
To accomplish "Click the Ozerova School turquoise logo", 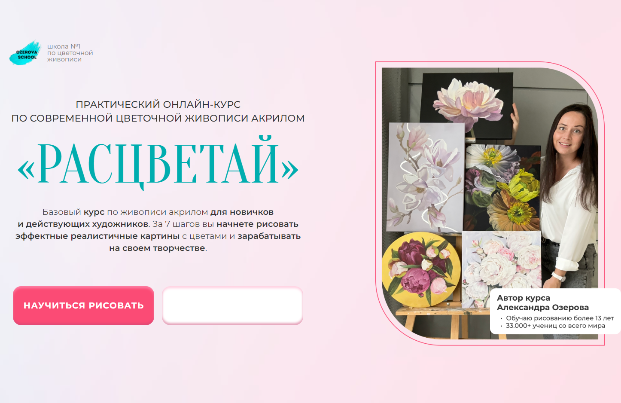I will pyautogui.click(x=25, y=53).
